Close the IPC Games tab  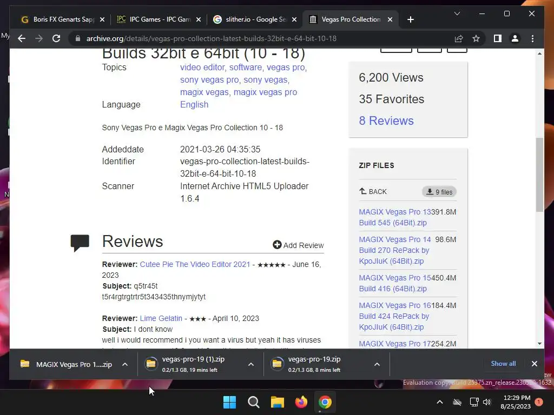(x=199, y=19)
